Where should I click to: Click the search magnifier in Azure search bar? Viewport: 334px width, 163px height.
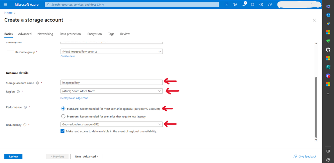pyautogui.click(x=48, y=4)
